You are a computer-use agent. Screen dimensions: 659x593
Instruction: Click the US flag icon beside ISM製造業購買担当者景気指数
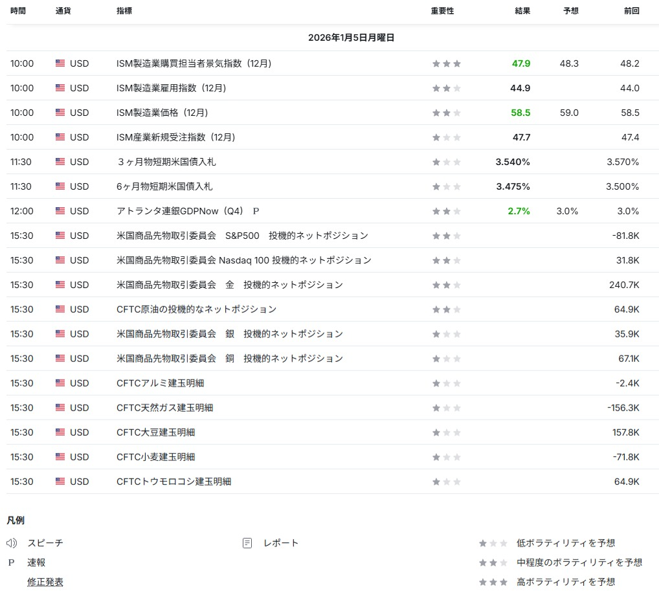(60, 63)
